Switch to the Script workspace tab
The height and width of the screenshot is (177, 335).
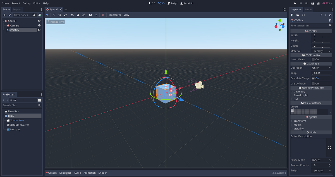click(x=172, y=3)
